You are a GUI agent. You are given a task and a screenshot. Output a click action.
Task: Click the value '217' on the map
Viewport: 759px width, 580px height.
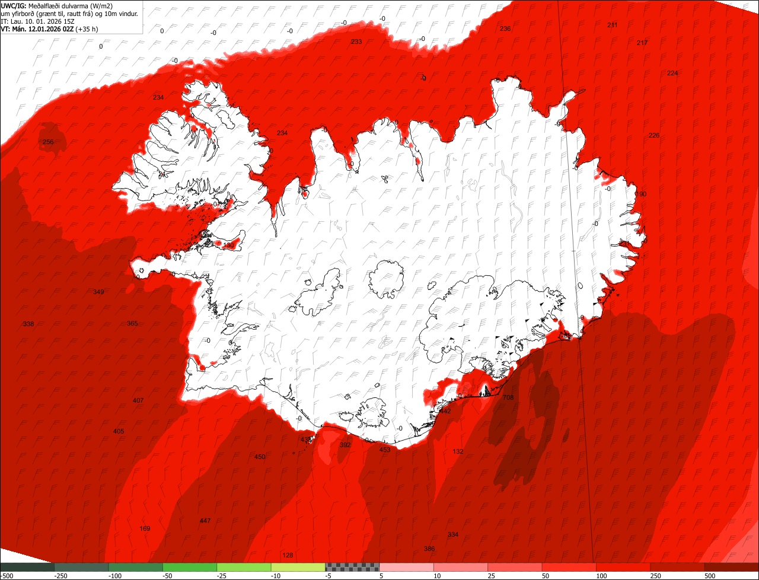click(x=642, y=43)
